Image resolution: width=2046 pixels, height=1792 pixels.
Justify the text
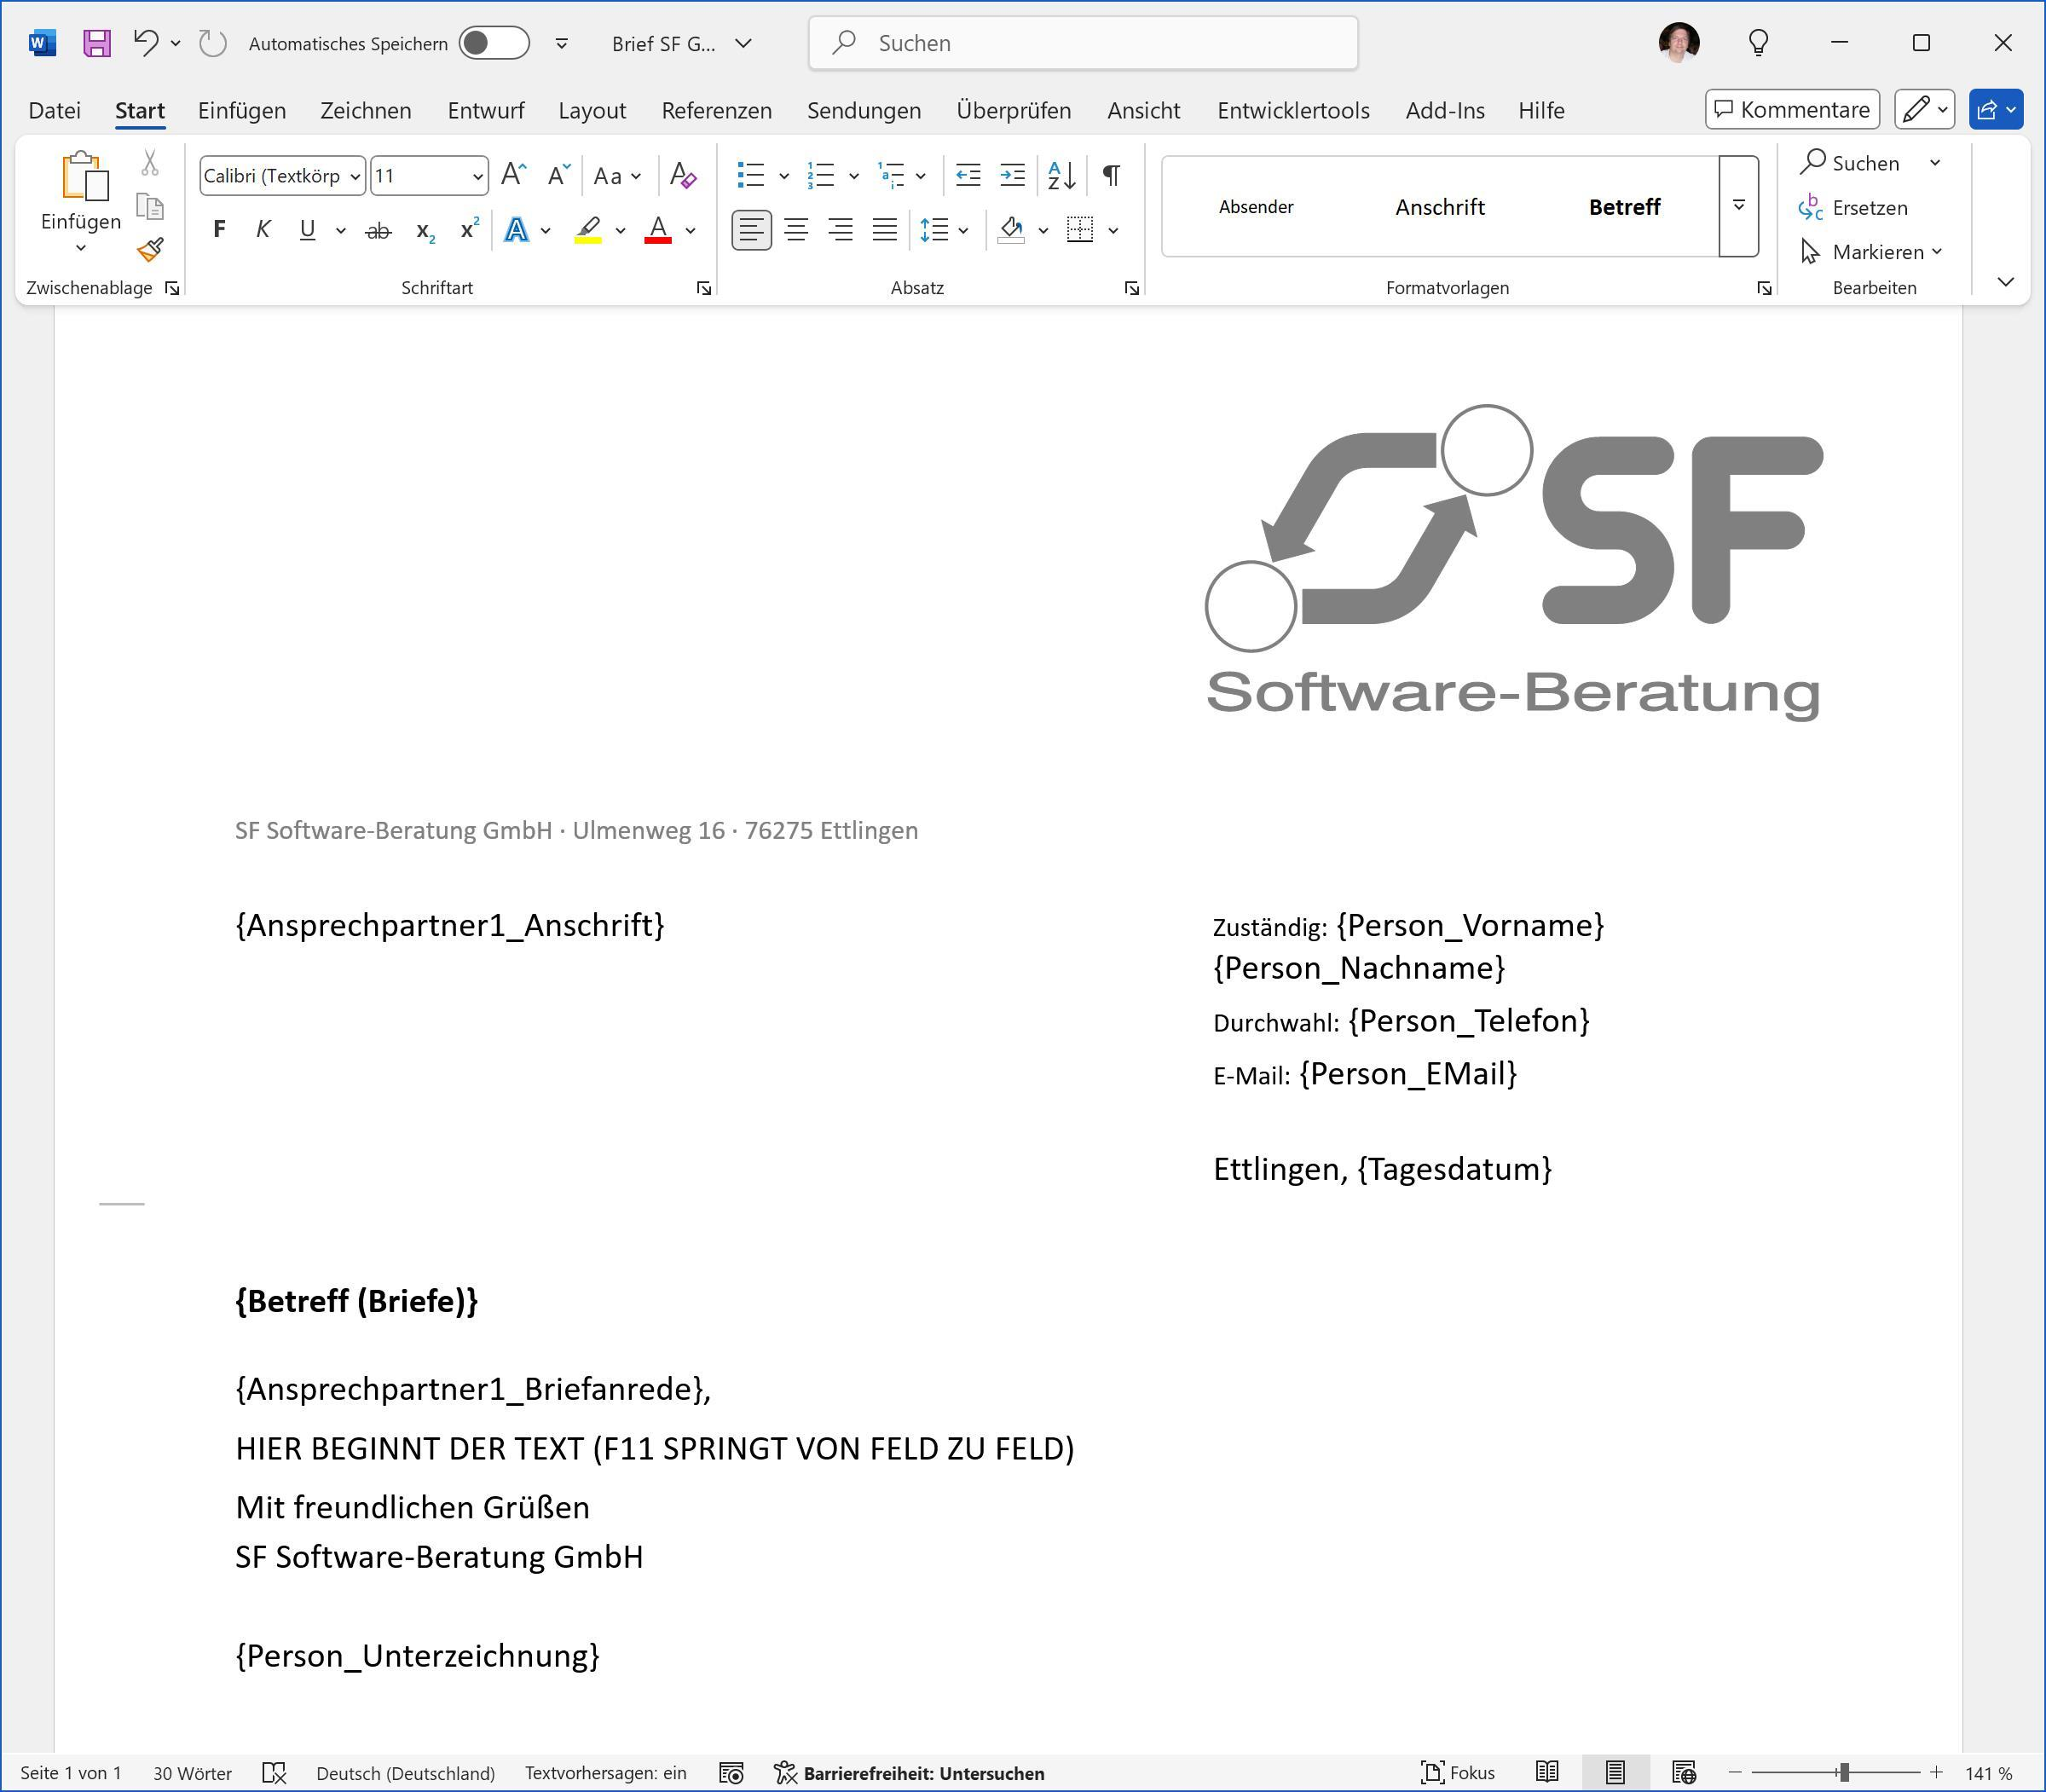click(885, 230)
